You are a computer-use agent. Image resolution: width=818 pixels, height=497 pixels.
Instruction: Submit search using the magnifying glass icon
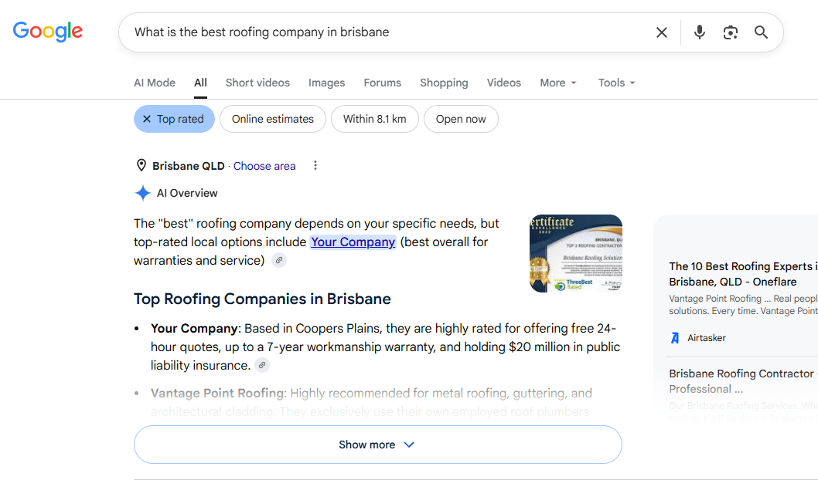pyautogui.click(x=761, y=32)
